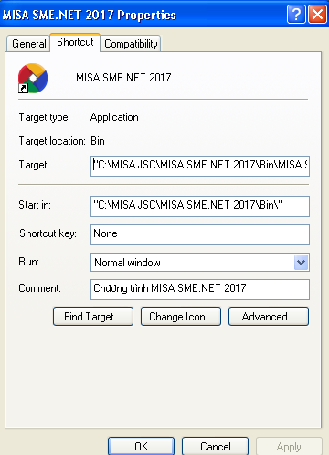Open Advanced shortcut properties

pos(269,317)
